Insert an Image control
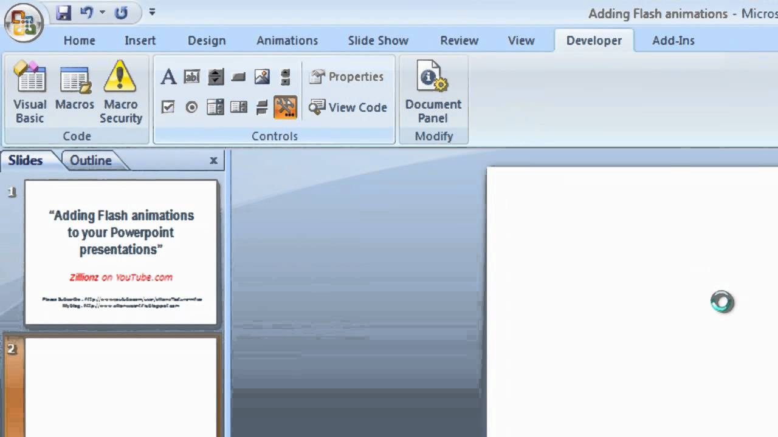778x437 pixels. (262, 76)
